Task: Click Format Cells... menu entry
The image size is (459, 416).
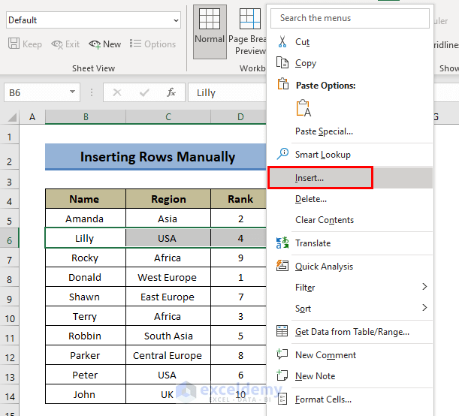Action: click(323, 399)
